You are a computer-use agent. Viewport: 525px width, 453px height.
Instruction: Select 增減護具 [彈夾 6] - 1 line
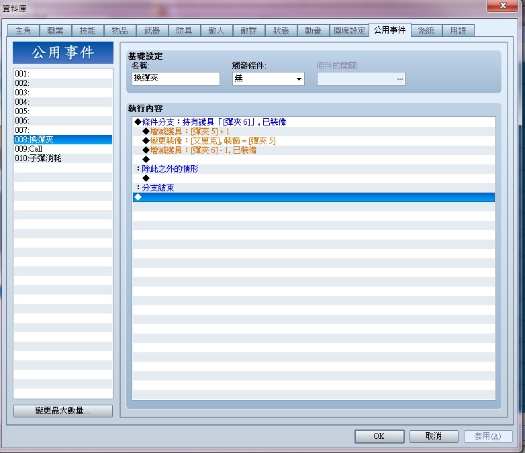point(314,150)
